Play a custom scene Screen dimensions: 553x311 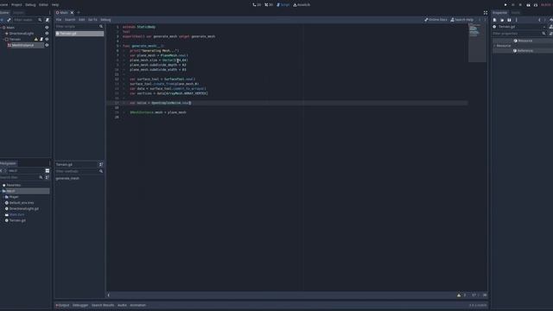(x=536, y=5)
